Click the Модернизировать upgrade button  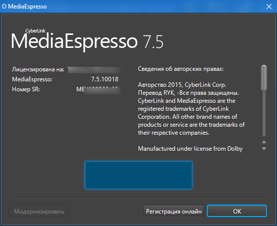click(39, 211)
